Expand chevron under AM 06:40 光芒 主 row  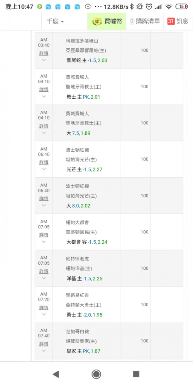[x=44, y=169]
